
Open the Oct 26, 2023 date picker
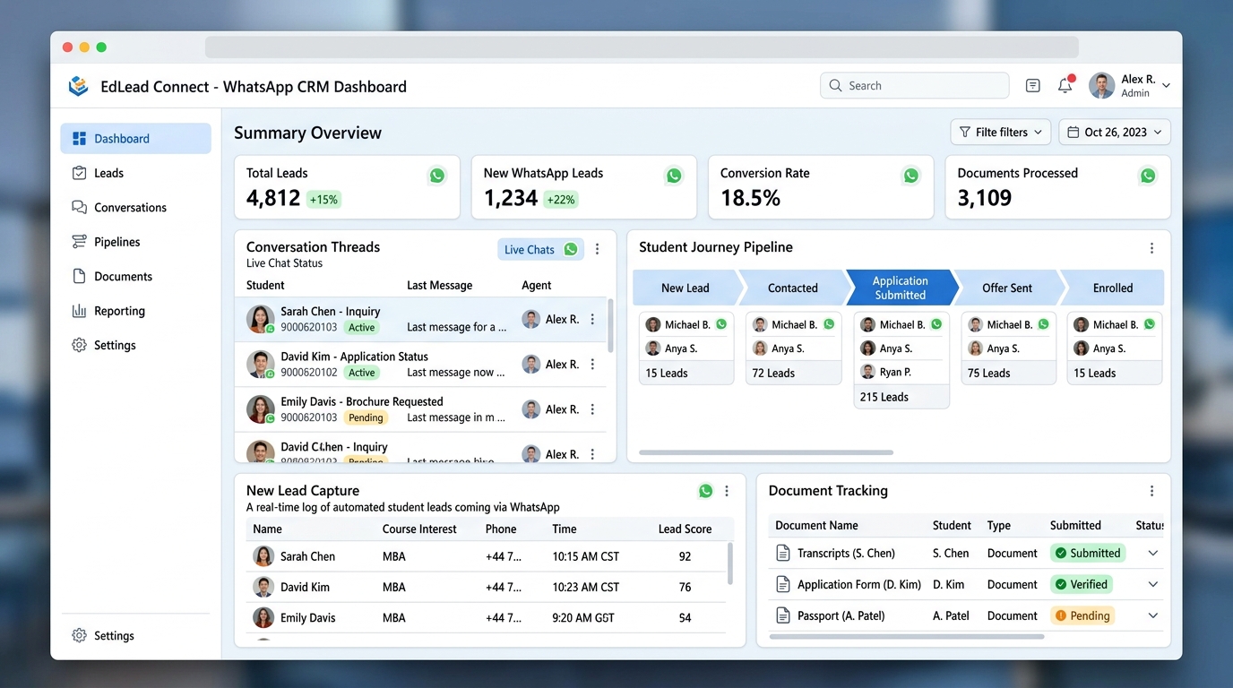1115,132
